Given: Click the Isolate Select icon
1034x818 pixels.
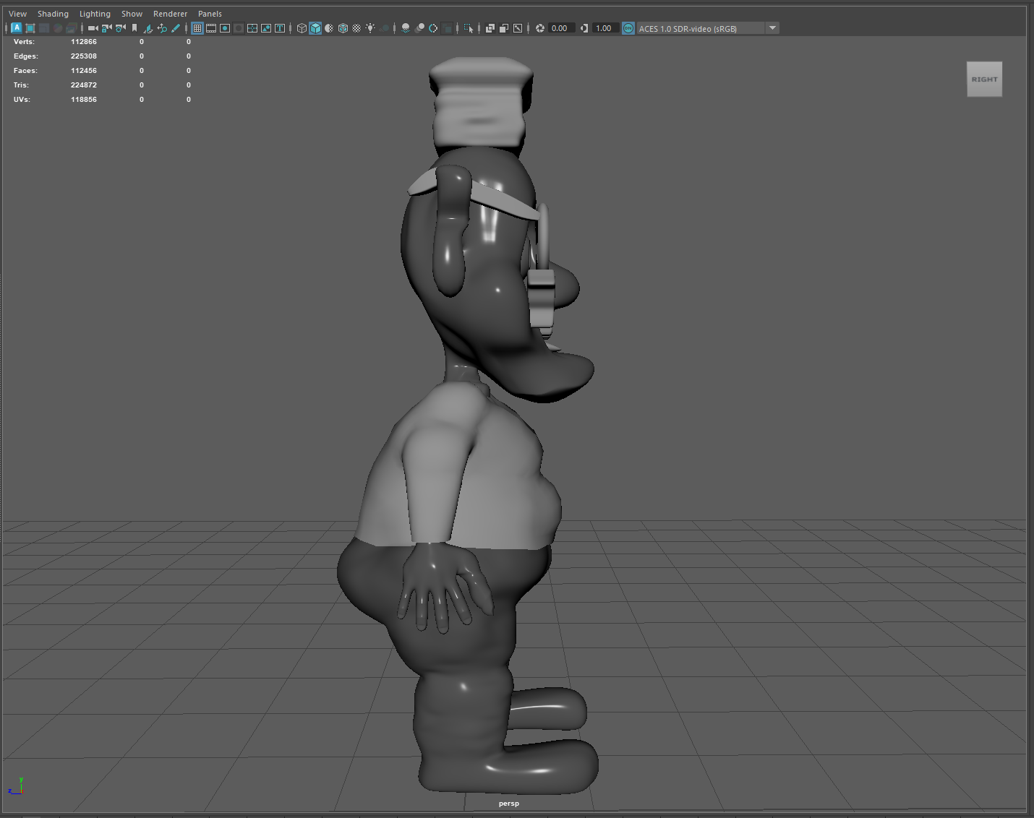Looking at the screenshot, I should 468,28.
